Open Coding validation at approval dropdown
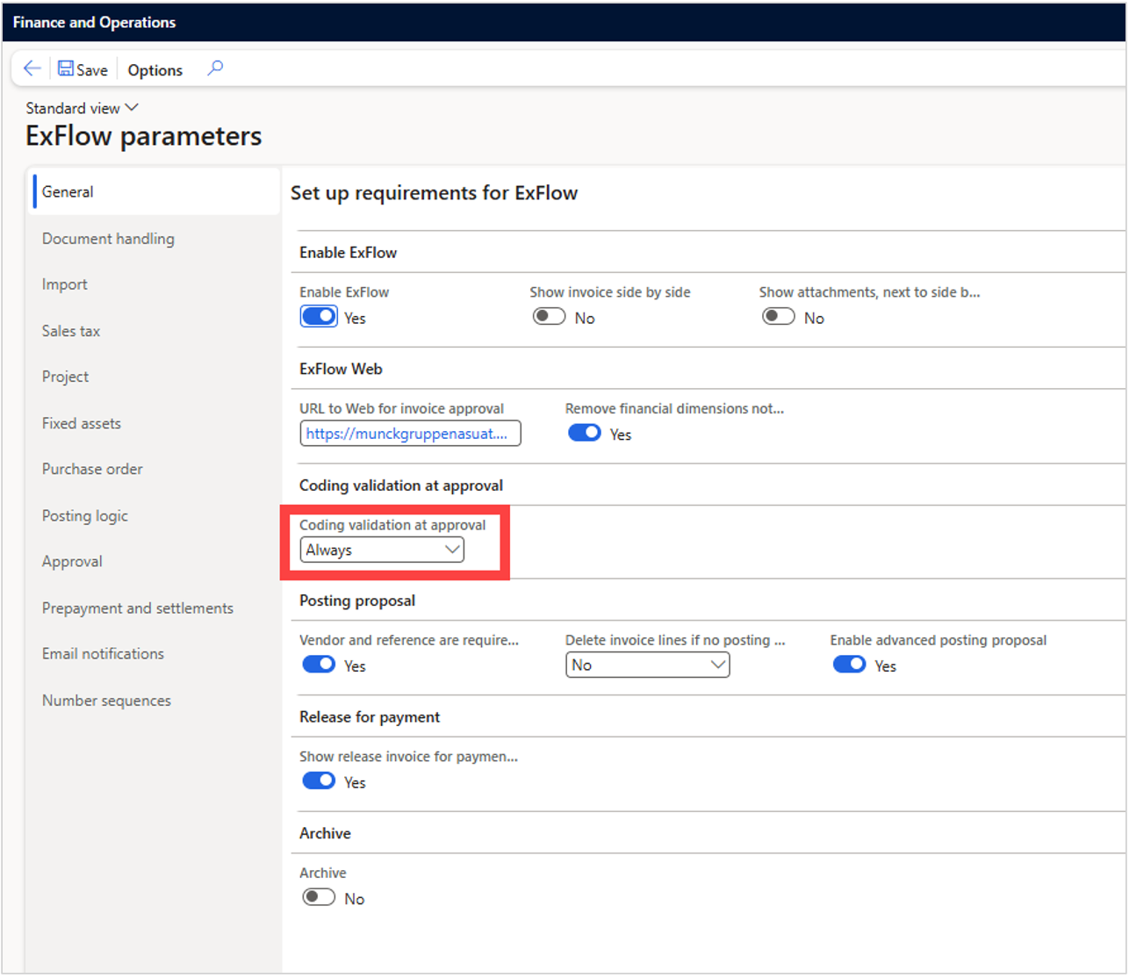 tap(382, 550)
